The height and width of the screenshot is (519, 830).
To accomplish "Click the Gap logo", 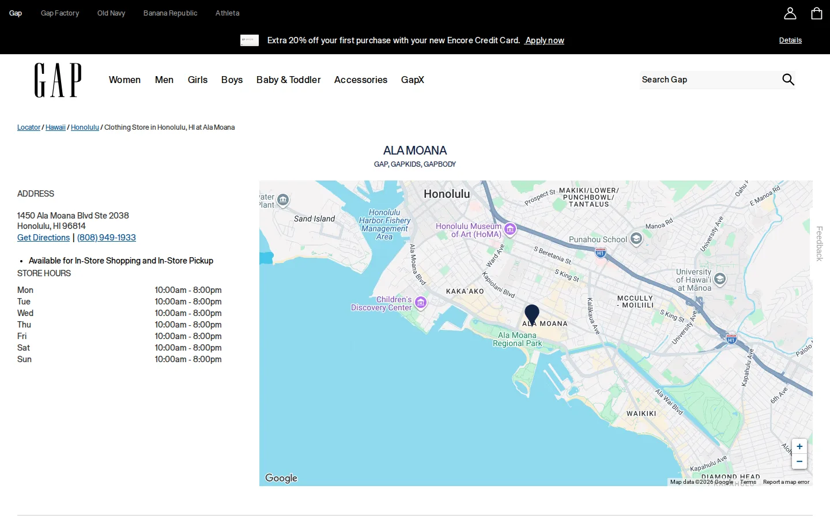I will (x=58, y=80).
